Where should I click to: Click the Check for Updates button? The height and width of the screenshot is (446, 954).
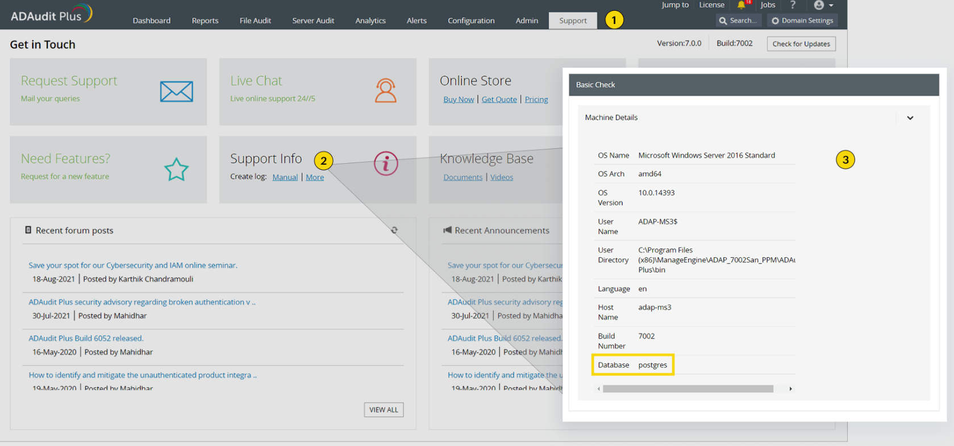[x=801, y=44]
